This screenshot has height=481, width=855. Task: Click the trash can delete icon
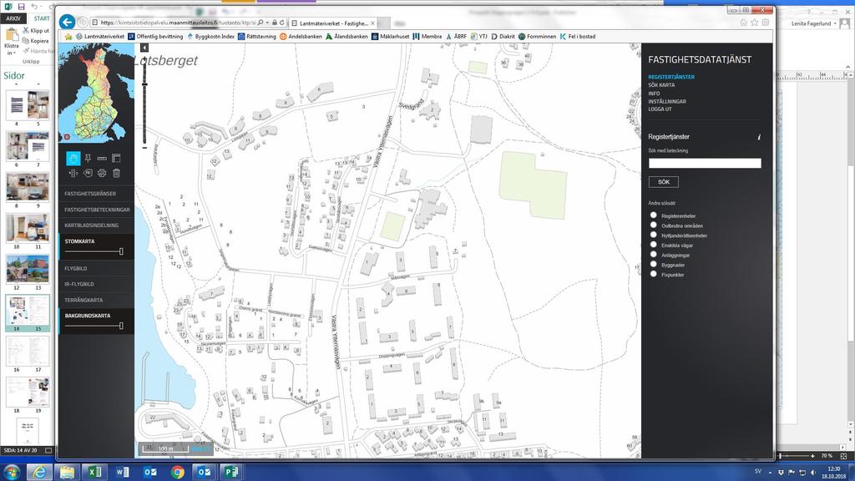116,173
